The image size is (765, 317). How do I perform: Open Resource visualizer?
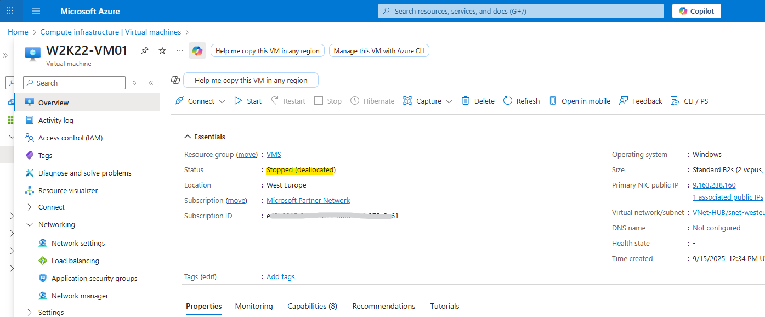click(68, 190)
